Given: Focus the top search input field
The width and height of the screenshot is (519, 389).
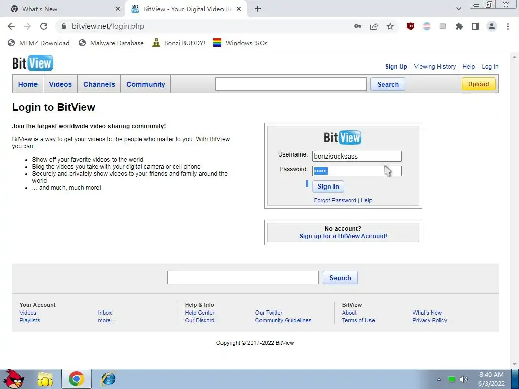Looking at the screenshot, I should 291,84.
